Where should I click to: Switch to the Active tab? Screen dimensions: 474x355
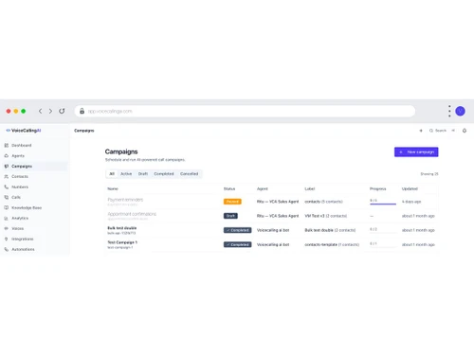coord(126,174)
